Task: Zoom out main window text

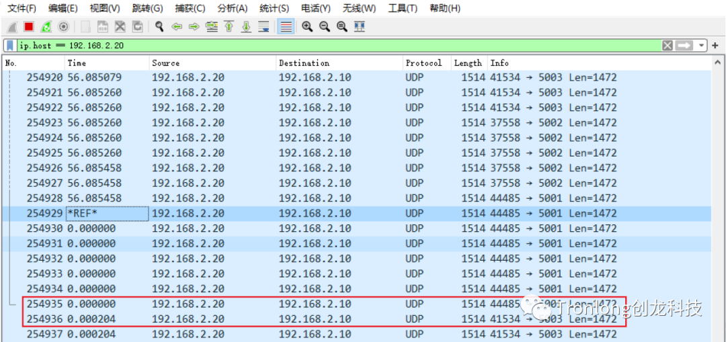Action: (x=325, y=27)
